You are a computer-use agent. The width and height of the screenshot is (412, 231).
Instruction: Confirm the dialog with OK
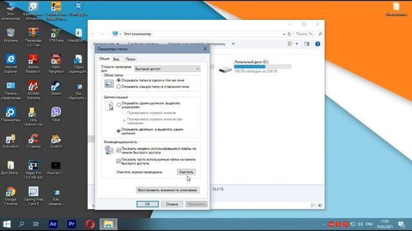click(147, 204)
